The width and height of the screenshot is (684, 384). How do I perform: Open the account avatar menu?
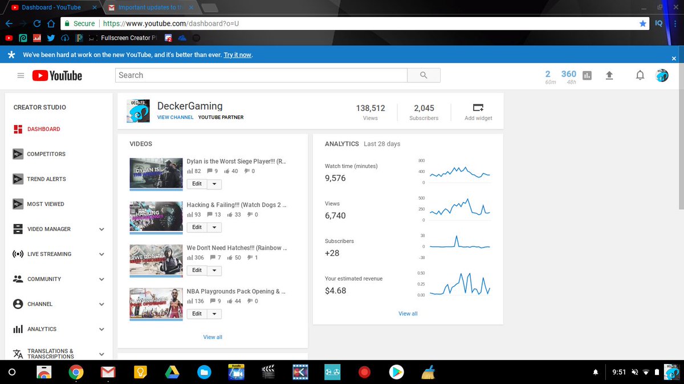(662, 75)
